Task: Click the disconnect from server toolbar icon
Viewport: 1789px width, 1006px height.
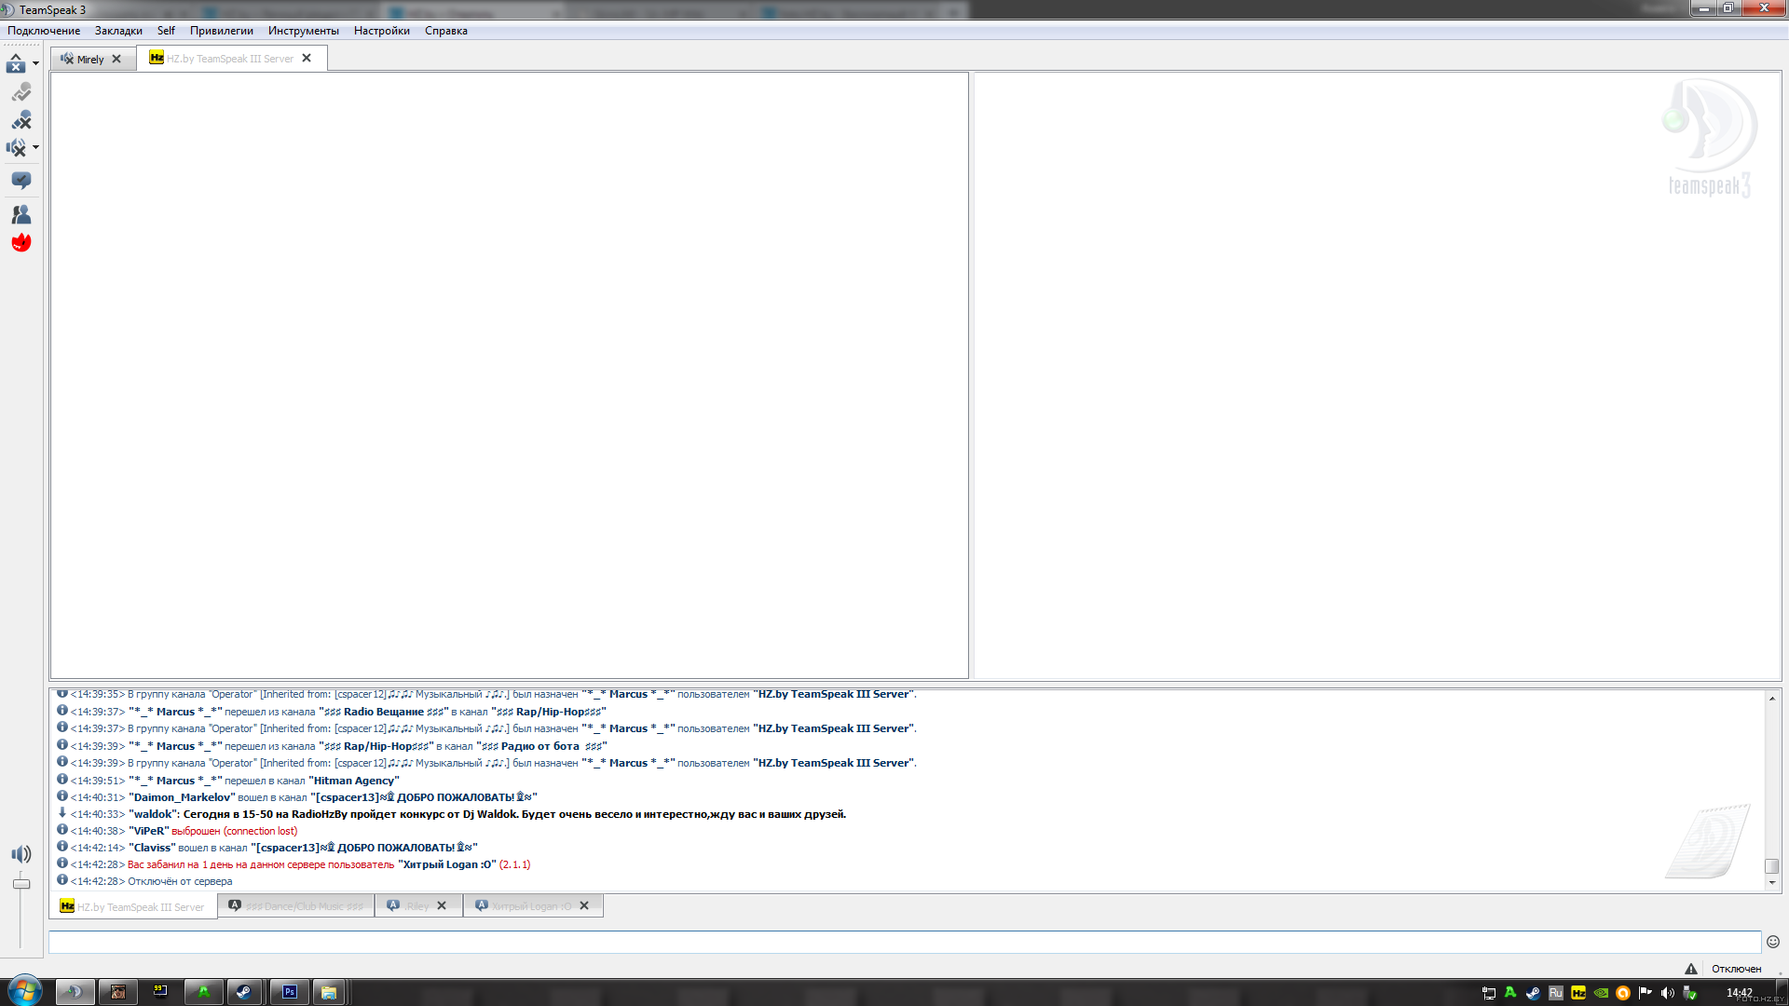Action: click(16, 63)
